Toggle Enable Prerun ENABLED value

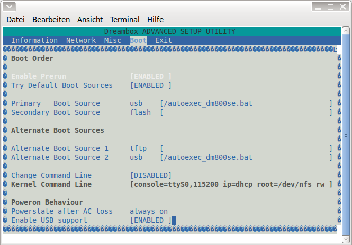tap(151, 76)
